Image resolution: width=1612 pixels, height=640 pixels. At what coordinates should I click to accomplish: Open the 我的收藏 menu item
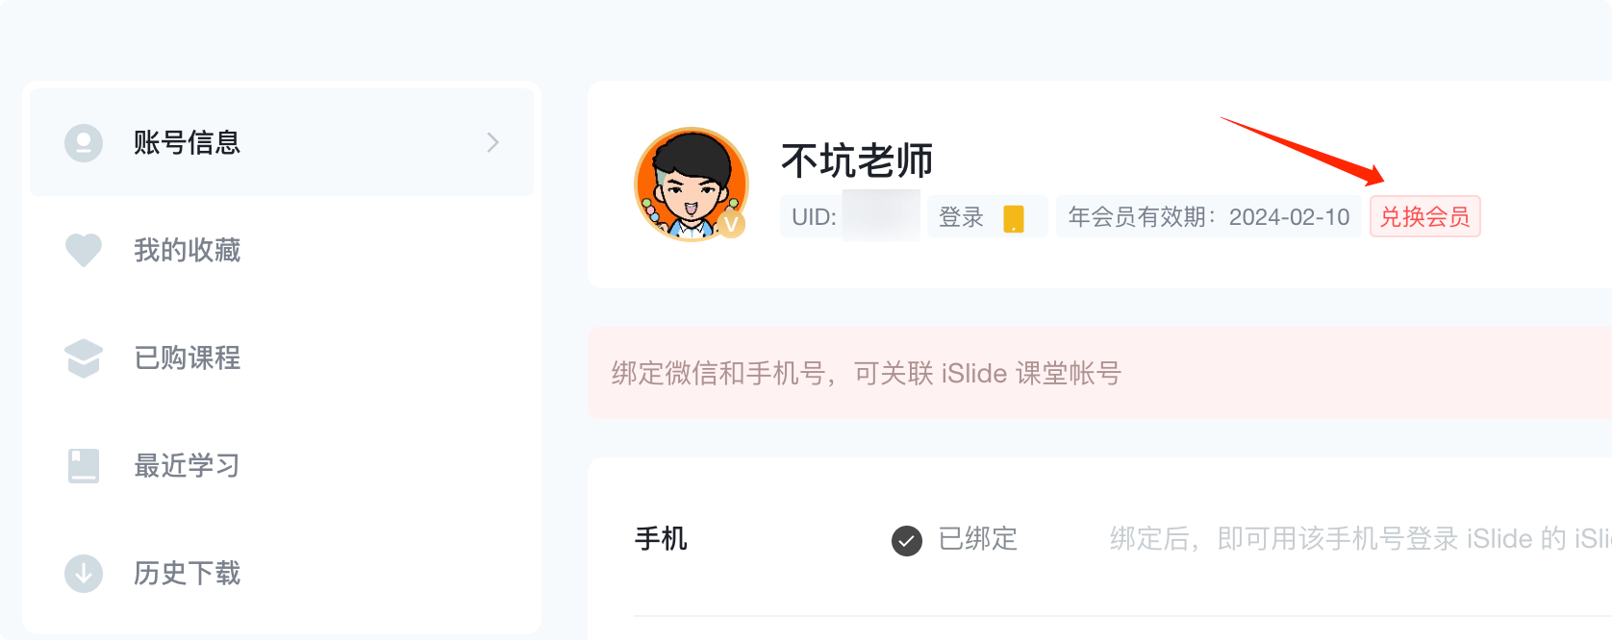coord(187,251)
